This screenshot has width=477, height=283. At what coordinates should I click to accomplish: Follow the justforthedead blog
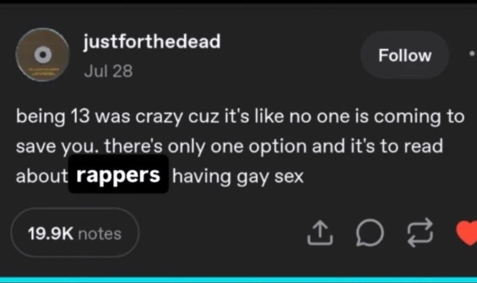(405, 55)
